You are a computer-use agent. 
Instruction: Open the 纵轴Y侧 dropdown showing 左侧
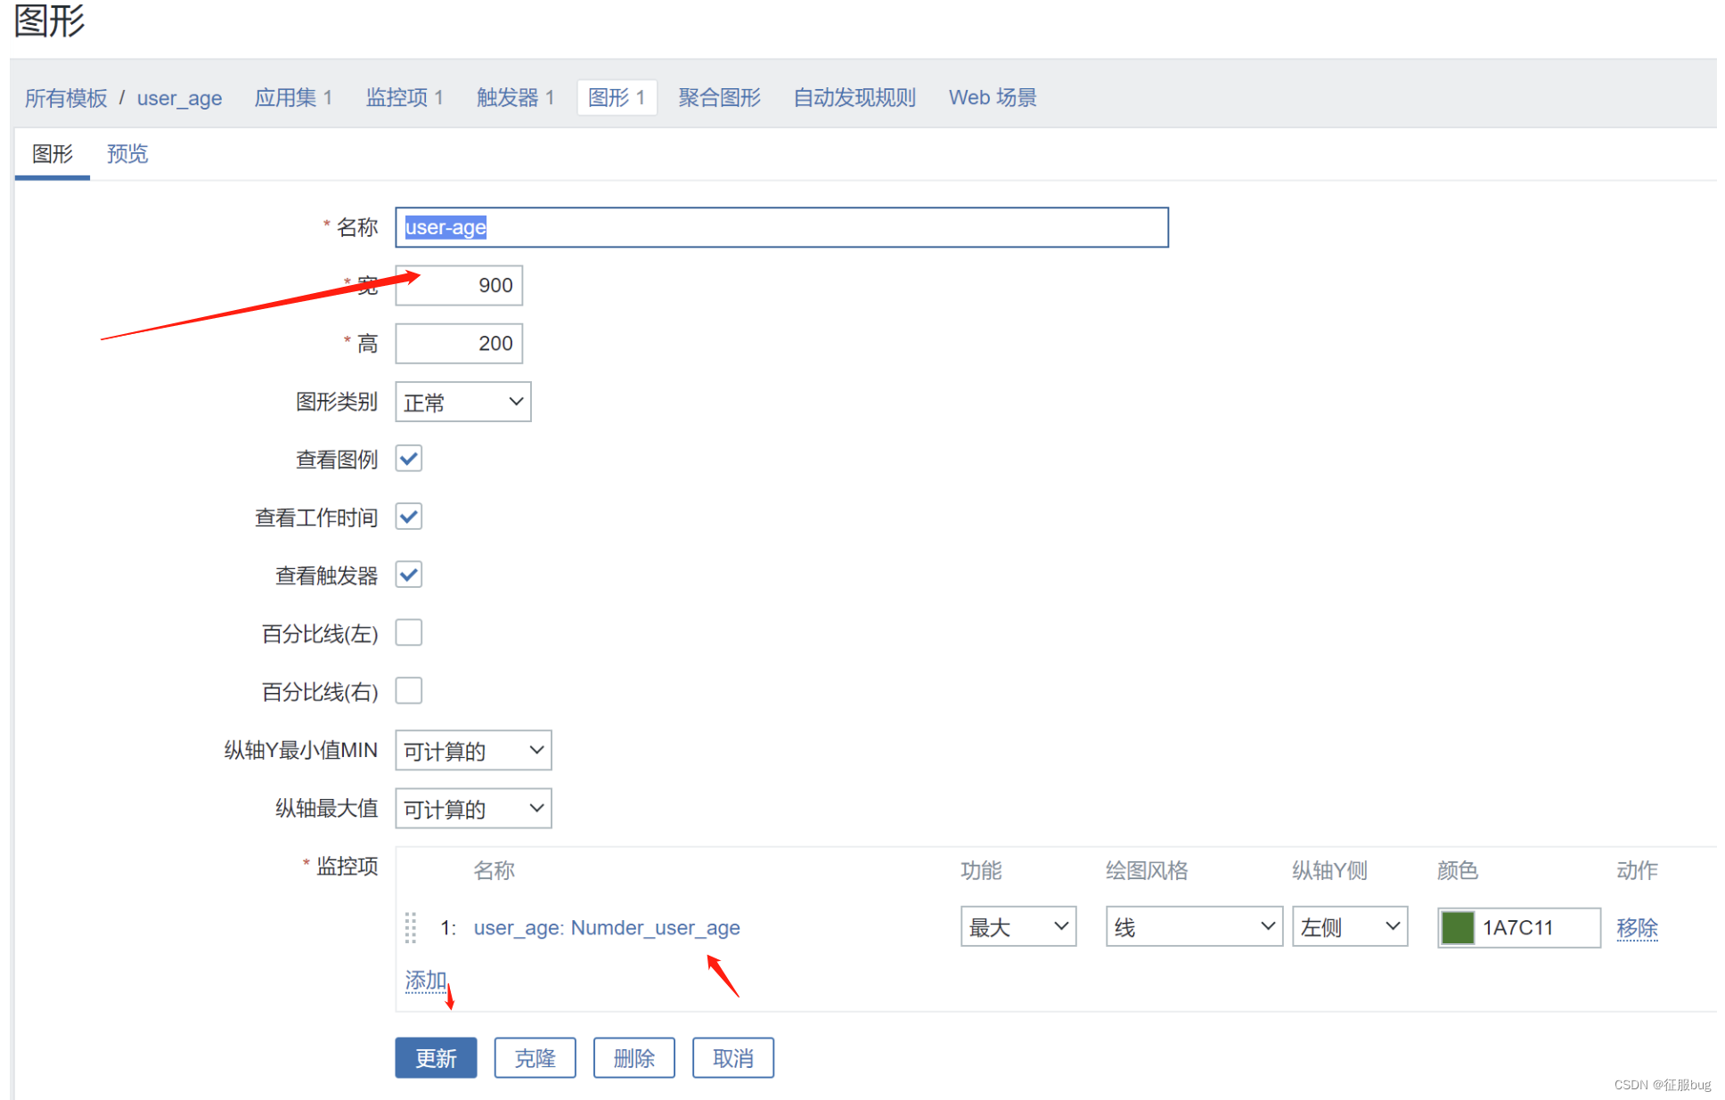coord(1349,927)
